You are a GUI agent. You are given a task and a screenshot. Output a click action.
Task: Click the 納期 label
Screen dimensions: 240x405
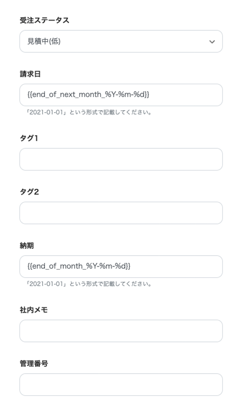point(27,246)
